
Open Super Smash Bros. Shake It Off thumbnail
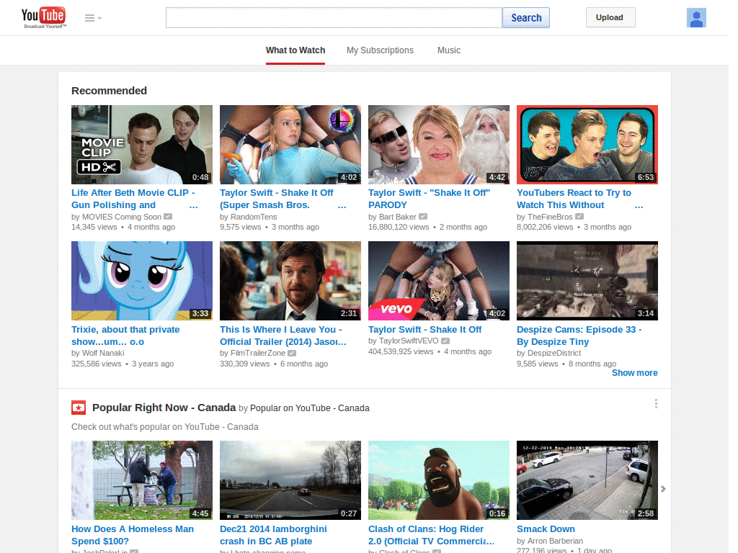[x=290, y=144]
